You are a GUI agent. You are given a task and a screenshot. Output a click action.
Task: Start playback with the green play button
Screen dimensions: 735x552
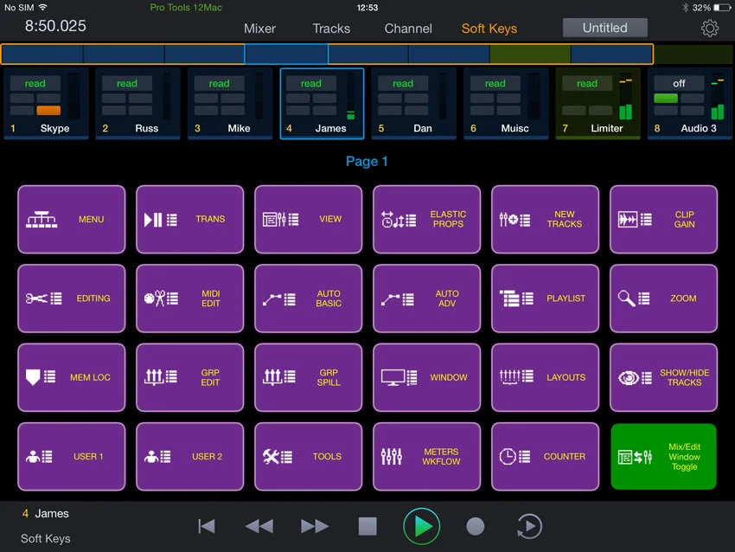click(421, 526)
